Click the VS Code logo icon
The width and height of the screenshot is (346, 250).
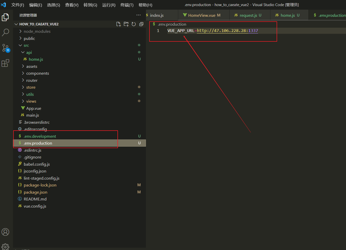(4, 5)
